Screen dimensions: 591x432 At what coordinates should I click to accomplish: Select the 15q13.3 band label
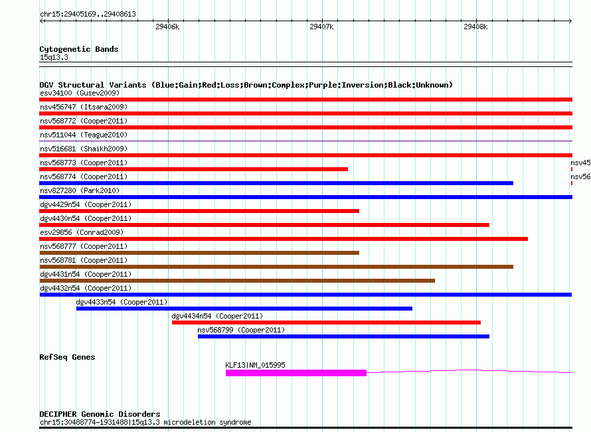[54, 57]
